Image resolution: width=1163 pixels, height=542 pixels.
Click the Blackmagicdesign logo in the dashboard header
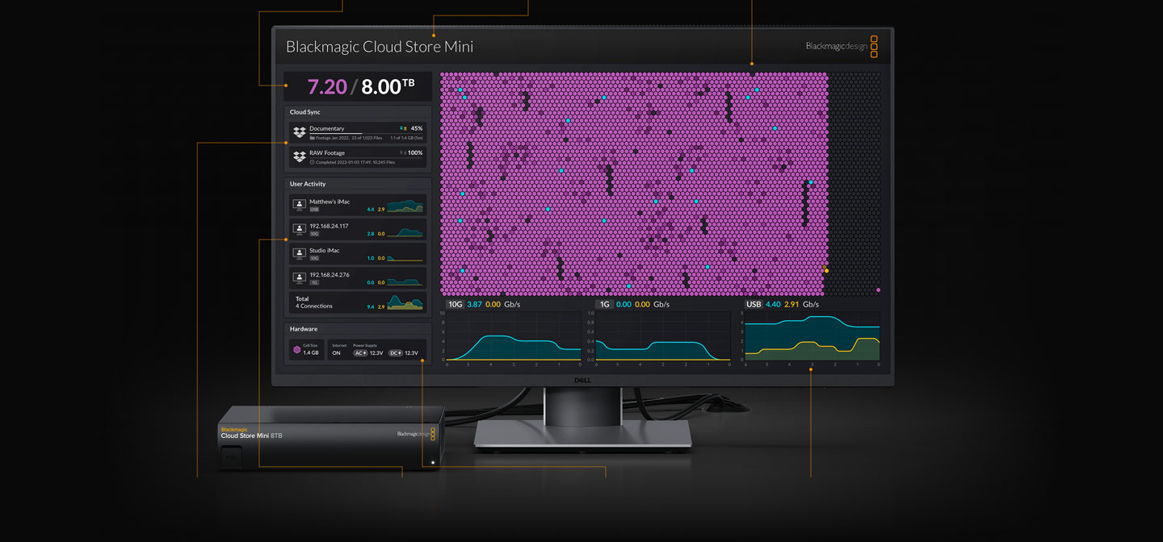pyautogui.click(x=842, y=46)
